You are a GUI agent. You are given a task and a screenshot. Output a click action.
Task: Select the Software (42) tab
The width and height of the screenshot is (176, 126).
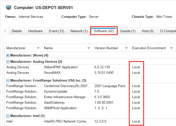104,31
